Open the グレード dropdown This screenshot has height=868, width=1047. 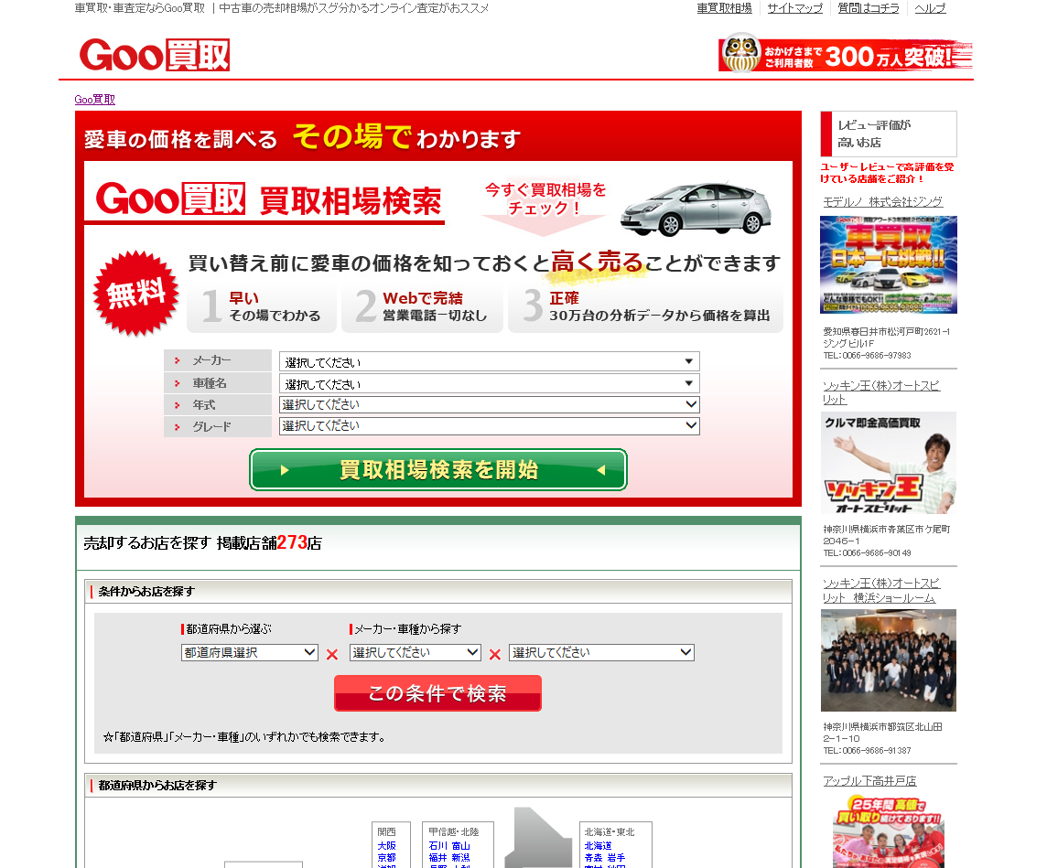490,425
